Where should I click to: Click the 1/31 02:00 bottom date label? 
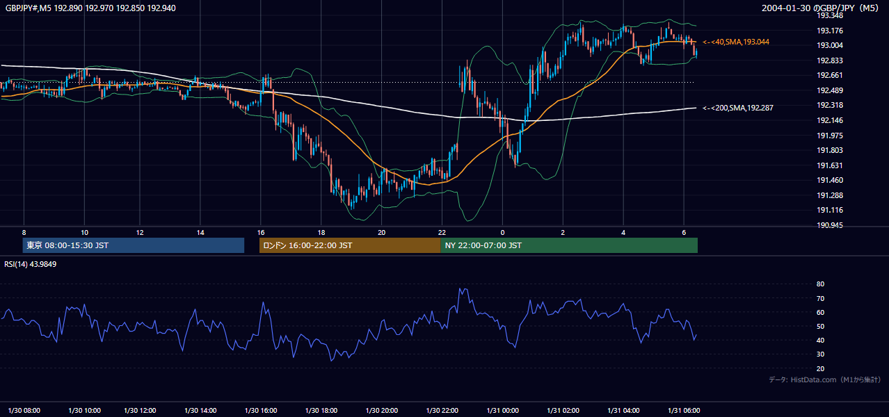563,410
